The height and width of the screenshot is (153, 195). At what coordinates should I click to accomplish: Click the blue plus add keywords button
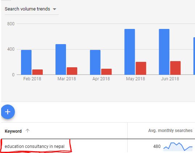8,112
